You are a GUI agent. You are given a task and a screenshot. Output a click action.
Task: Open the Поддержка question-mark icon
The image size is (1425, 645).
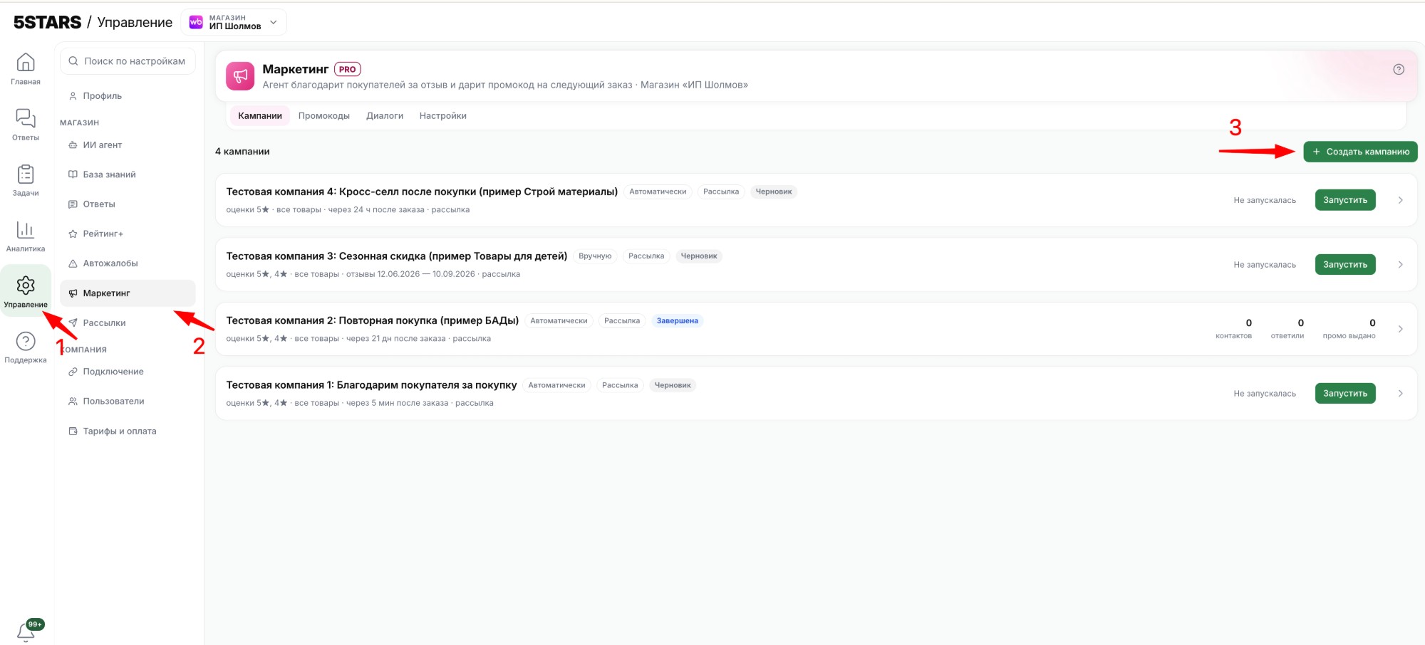[x=26, y=347]
